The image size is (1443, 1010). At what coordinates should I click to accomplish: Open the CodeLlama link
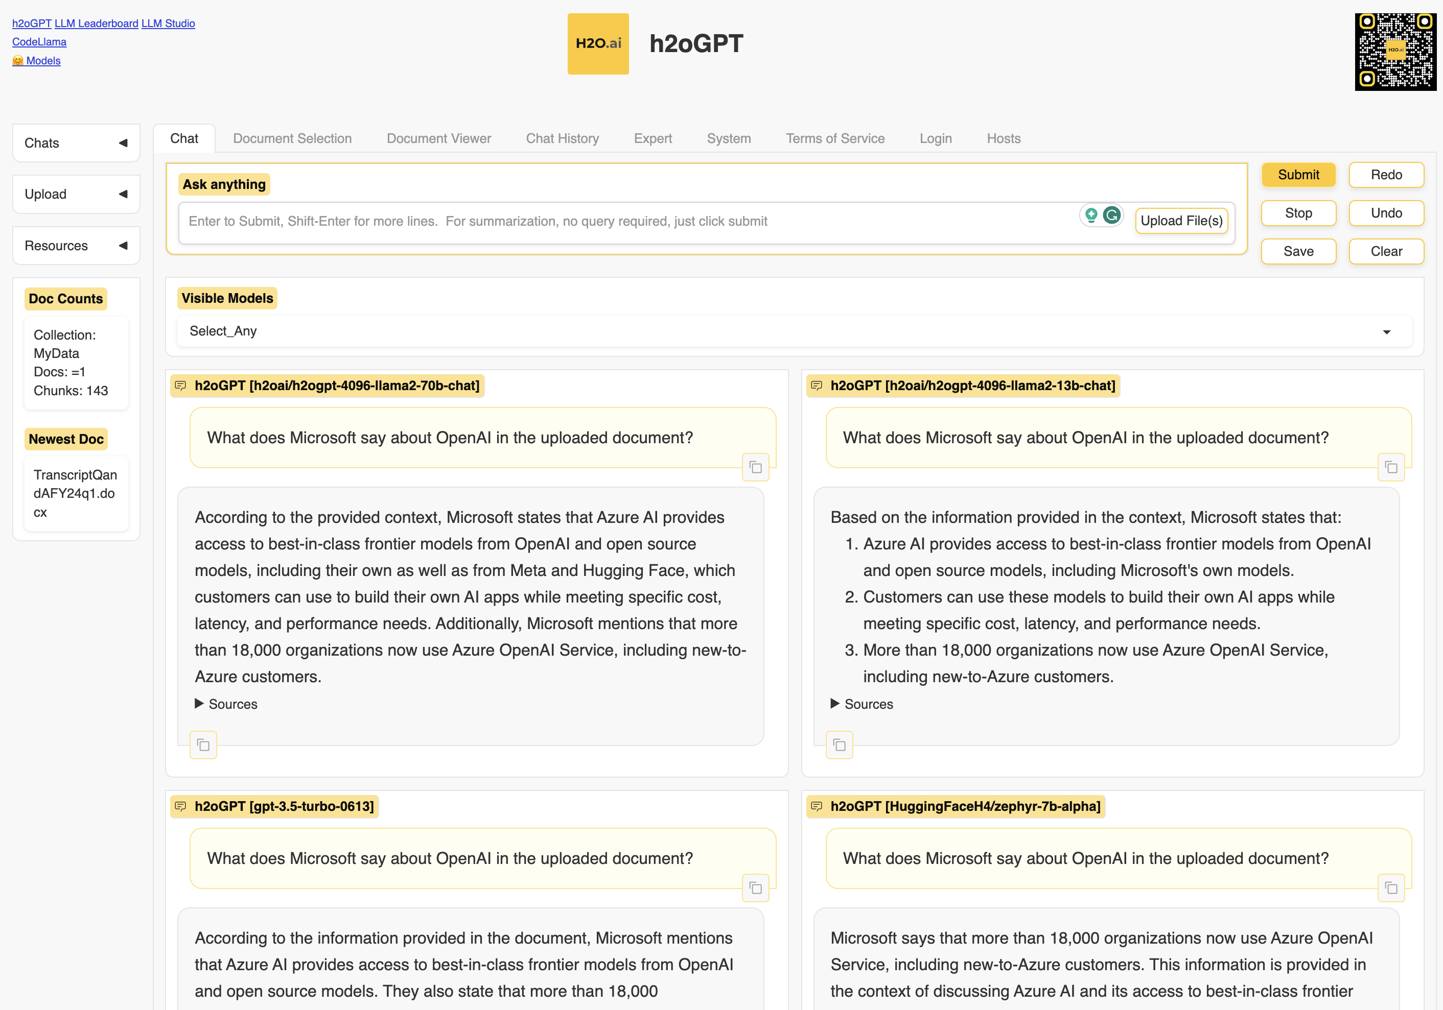39,41
